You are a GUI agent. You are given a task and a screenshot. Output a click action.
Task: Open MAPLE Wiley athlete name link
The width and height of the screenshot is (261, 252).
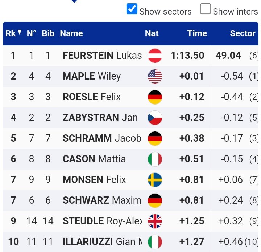tap(92, 76)
